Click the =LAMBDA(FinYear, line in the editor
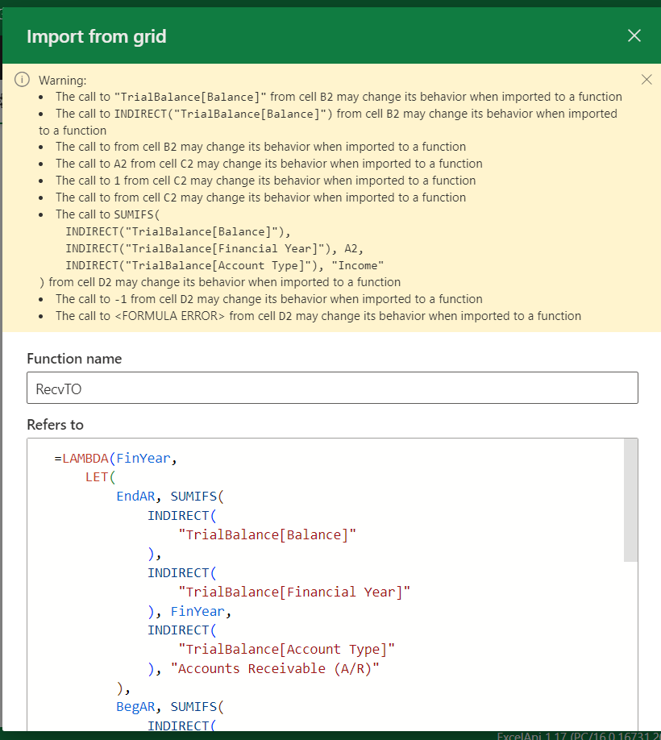The width and height of the screenshot is (661, 740). point(115,458)
